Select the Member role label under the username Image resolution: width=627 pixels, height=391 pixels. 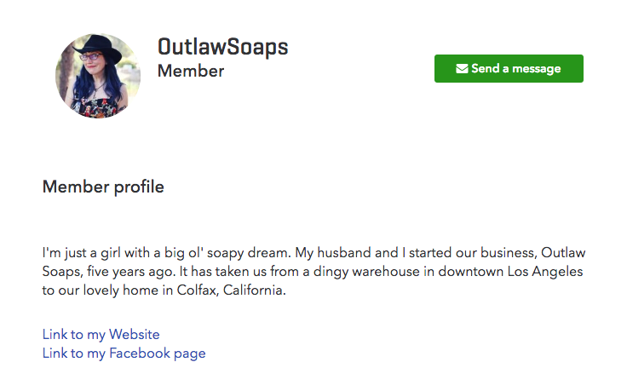point(191,72)
